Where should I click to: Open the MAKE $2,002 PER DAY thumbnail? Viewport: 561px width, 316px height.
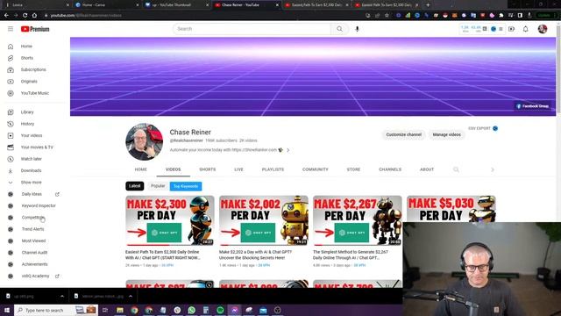[x=264, y=220]
